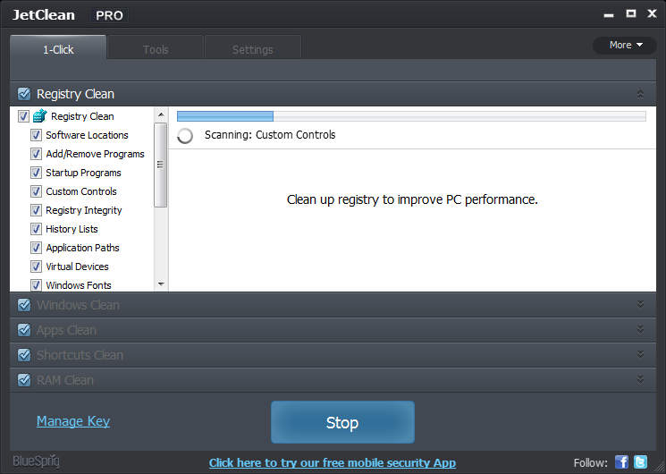Disable the History Lists checkbox
666x474 pixels.
(x=36, y=229)
